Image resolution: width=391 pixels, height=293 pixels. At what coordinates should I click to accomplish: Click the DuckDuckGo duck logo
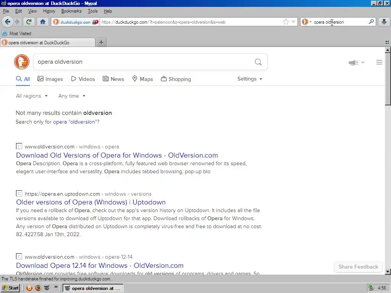(x=22, y=62)
